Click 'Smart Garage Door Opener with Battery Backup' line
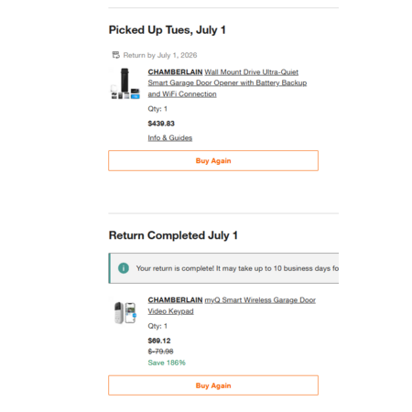 (227, 83)
